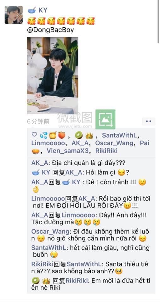The width and height of the screenshot is (160, 302).
Task: Open the posted photo of man eating
Action: coord(52,75)
